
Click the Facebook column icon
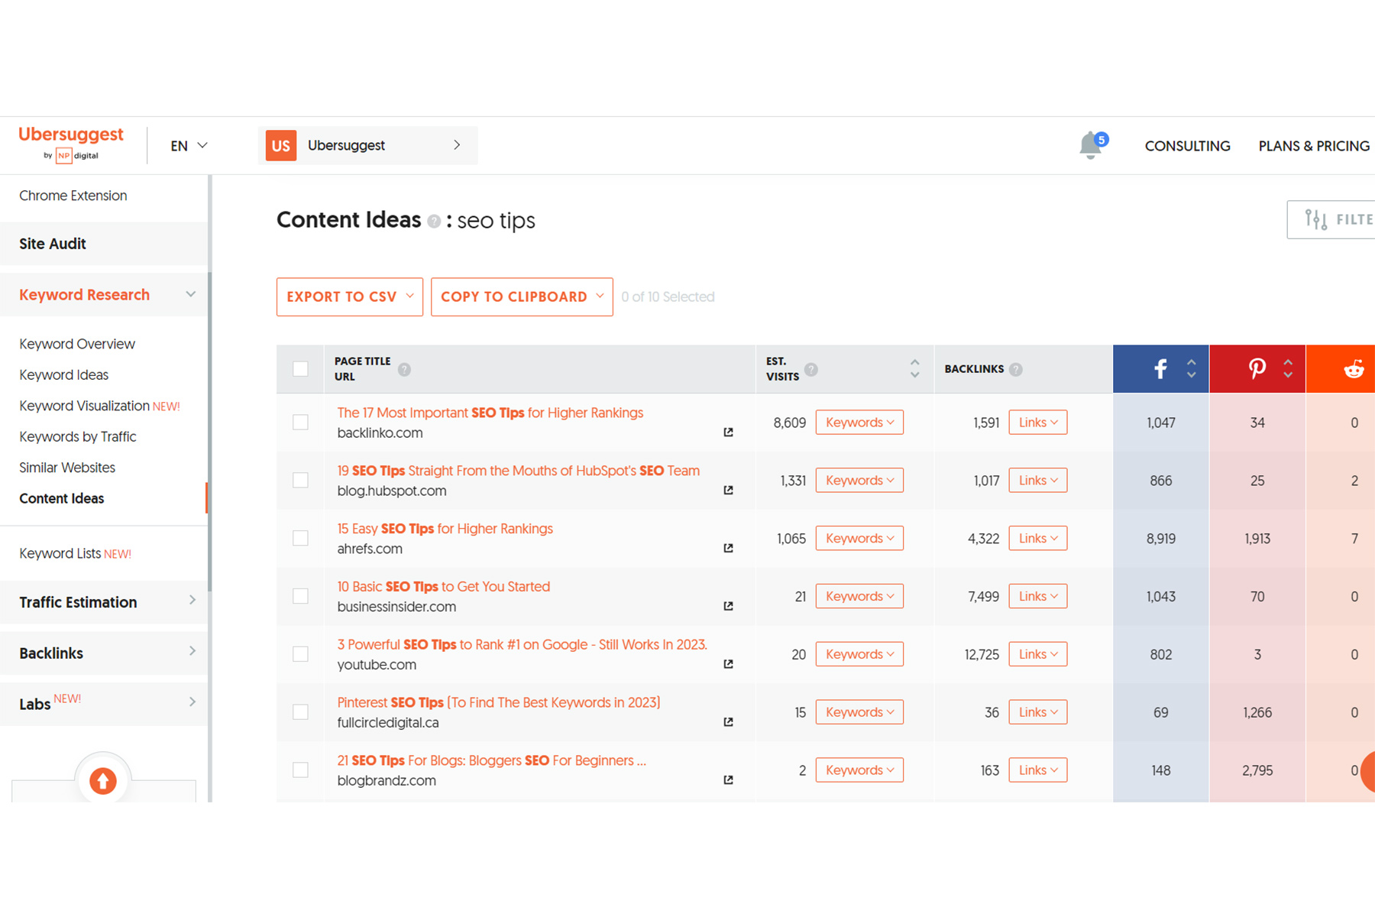click(1160, 369)
